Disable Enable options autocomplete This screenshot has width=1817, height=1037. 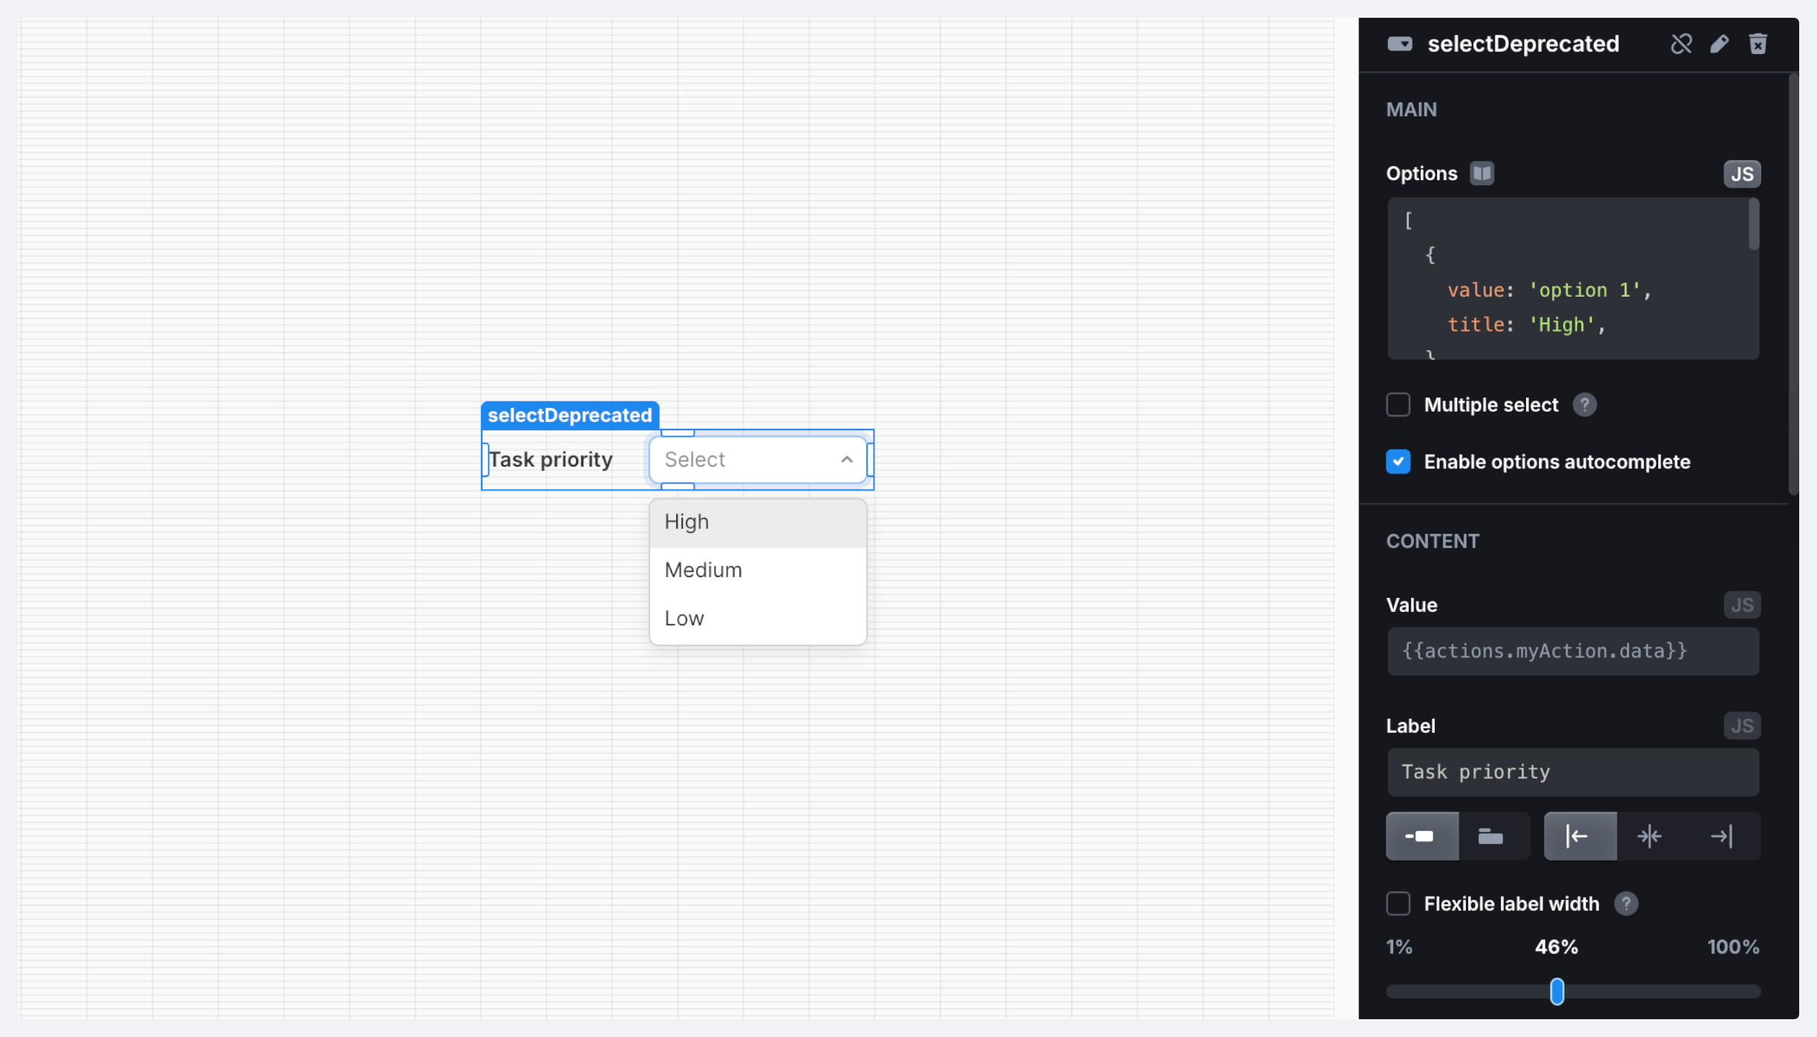tap(1398, 461)
